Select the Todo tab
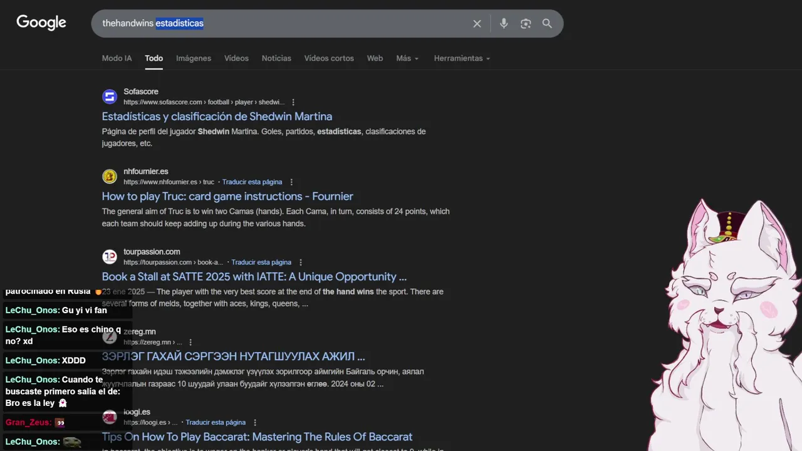802x451 pixels. pyautogui.click(x=154, y=58)
